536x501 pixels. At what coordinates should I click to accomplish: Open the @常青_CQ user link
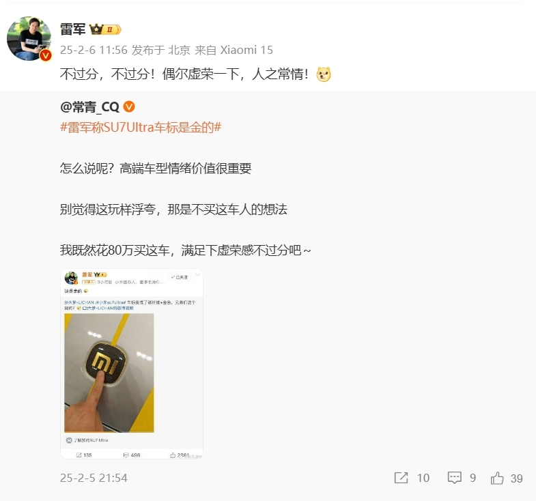[x=89, y=107]
